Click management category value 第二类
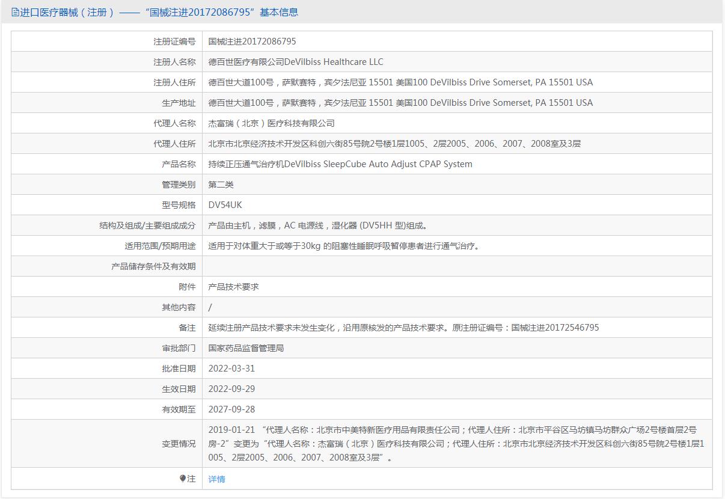Image resolution: width=725 pixels, height=499 pixels. point(221,185)
